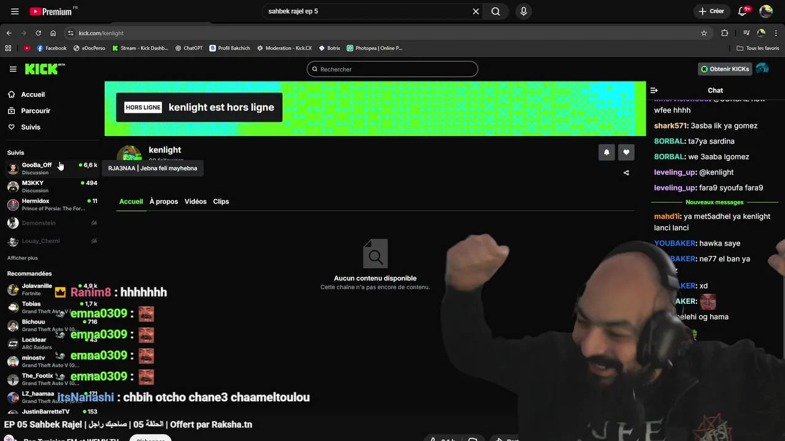Open the YouTube Créer button
This screenshot has width=785, height=441.
[711, 11]
